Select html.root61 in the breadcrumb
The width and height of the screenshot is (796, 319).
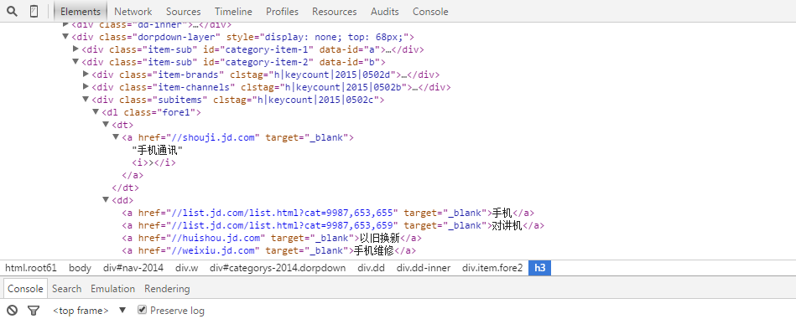click(x=30, y=268)
